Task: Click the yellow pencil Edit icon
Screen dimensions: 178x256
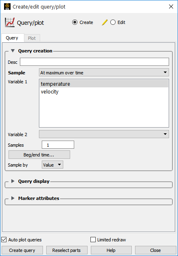Action: tap(105, 22)
